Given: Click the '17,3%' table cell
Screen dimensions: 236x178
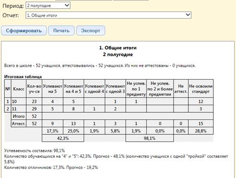Looking at the screenshot, I should (x=52, y=131).
